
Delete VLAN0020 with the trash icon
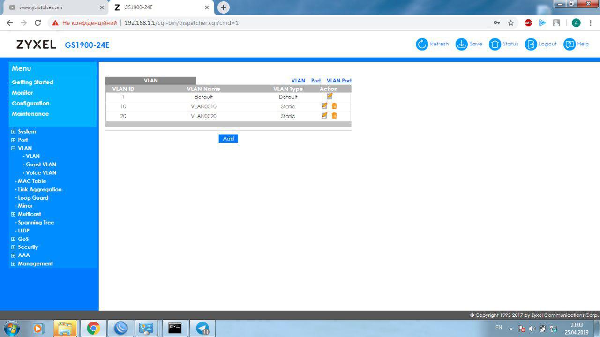click(x=334, y=116)
